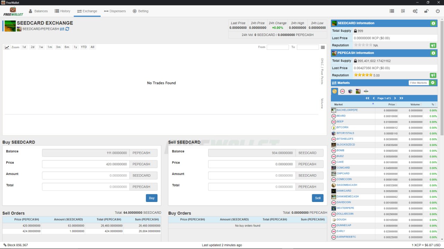Click the FreeWallet logo
Viewport: 444px width, 249px height.
[13, 11]
